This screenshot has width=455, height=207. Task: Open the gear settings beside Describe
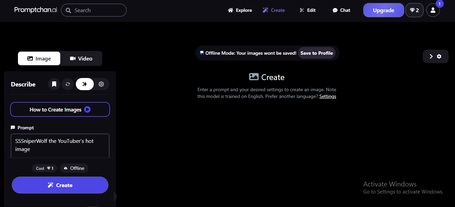101,84
